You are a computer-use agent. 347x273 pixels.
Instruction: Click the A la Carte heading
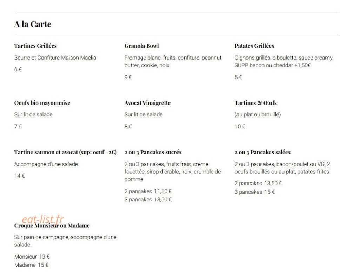pos(33,24)
